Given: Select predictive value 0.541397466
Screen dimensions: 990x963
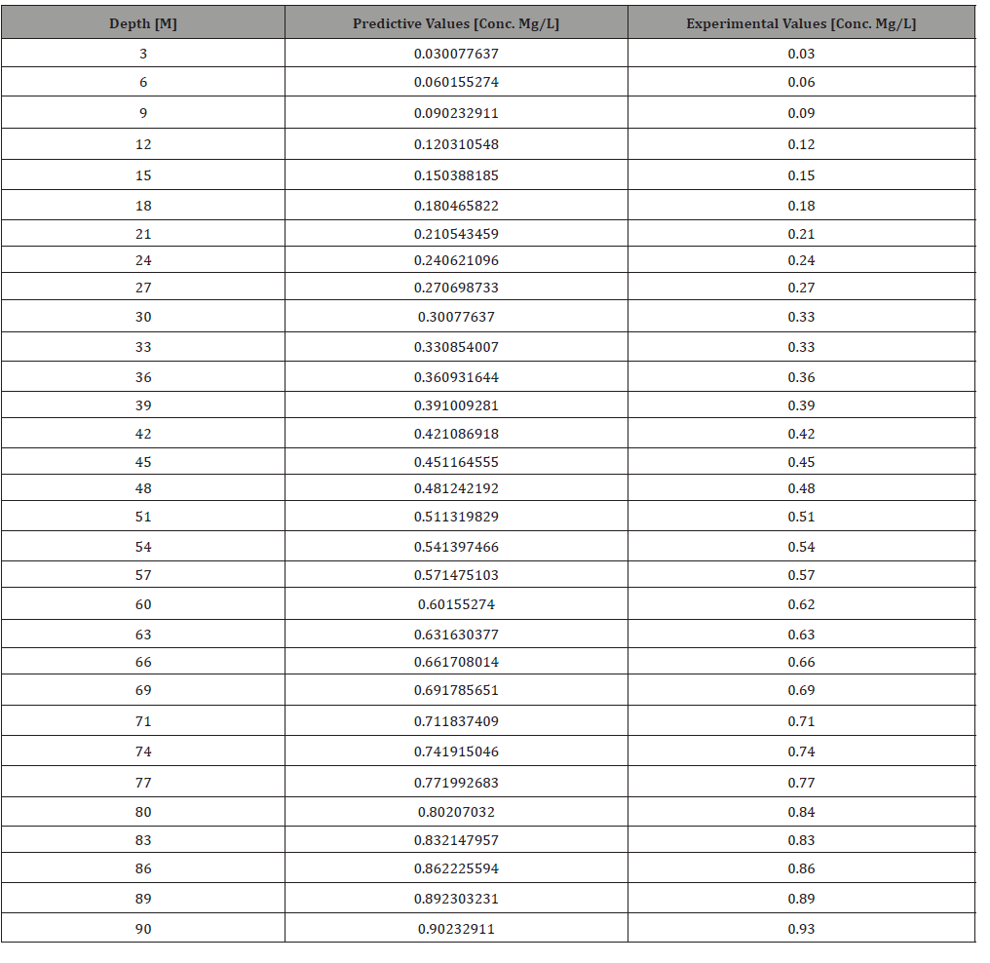Looking at the screenshot, I should coord(456,547).
